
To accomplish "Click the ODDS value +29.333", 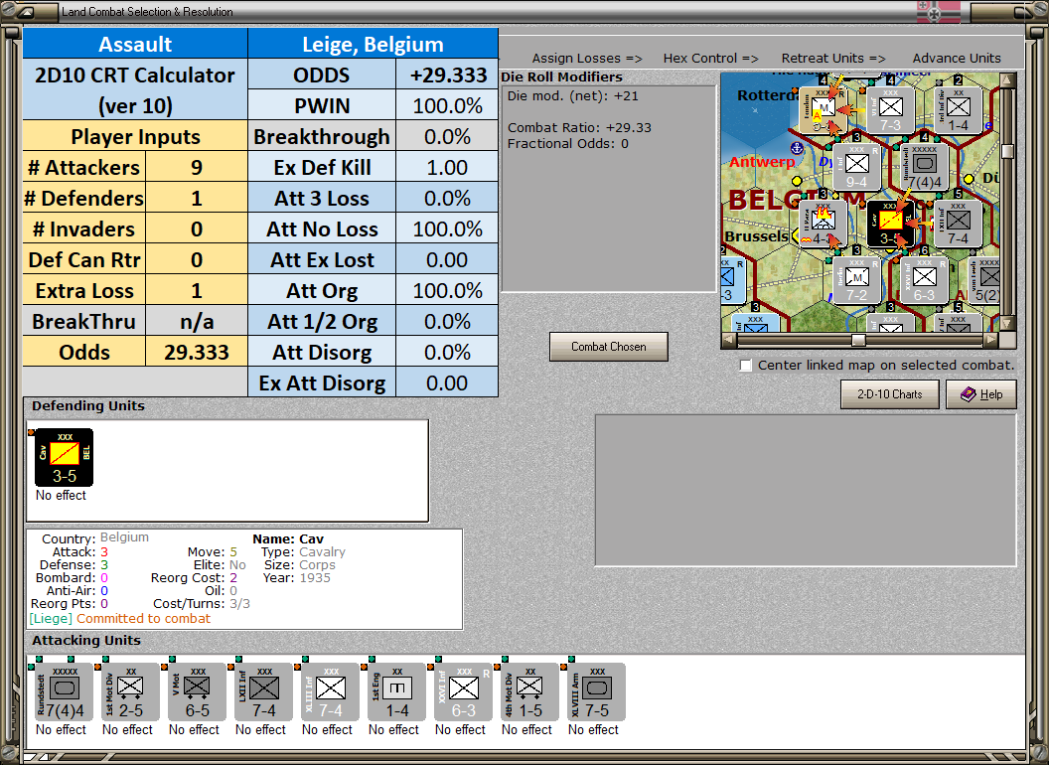I will coord(447,75).
